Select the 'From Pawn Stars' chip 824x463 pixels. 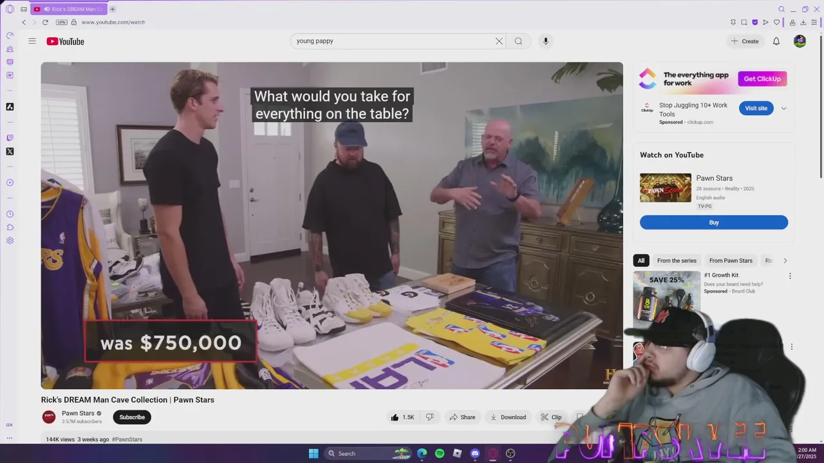[x=731, y=260]
